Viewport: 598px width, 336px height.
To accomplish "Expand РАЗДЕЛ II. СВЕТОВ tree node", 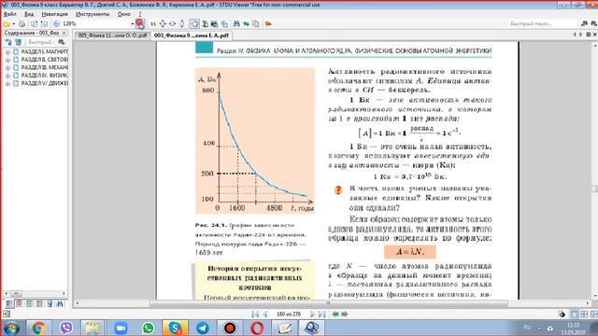I will [x=7, y=60].
